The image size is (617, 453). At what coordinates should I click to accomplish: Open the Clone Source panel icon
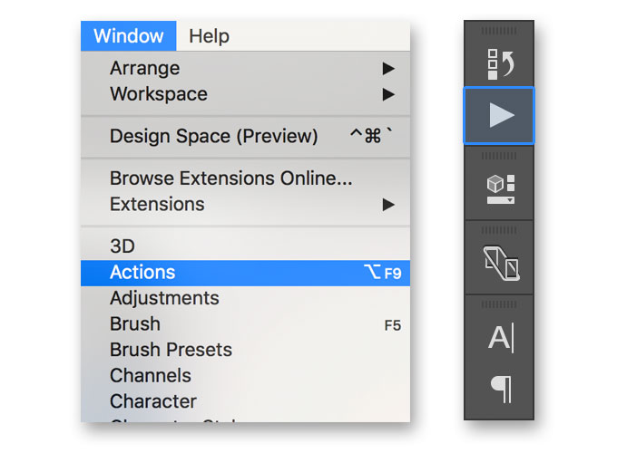tap(501, 263)
